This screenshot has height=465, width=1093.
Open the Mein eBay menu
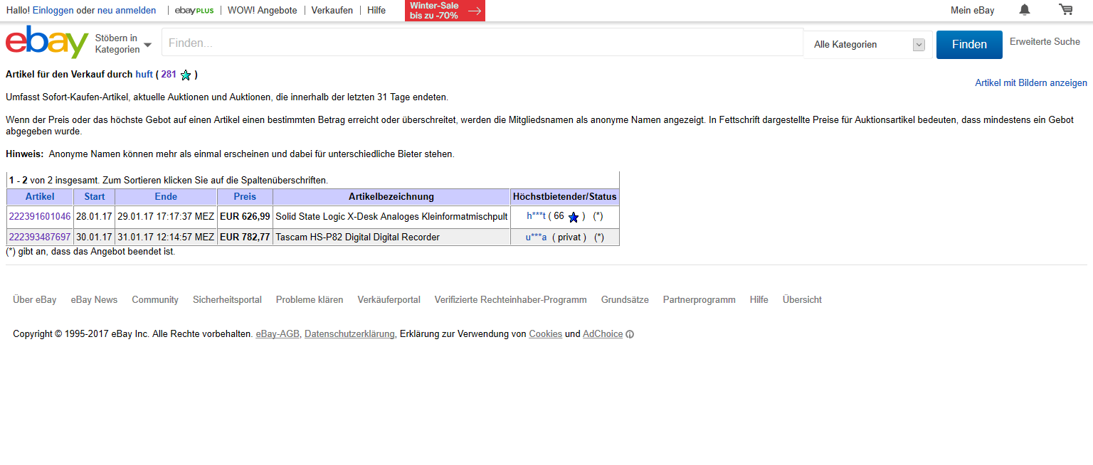(972, 10)
